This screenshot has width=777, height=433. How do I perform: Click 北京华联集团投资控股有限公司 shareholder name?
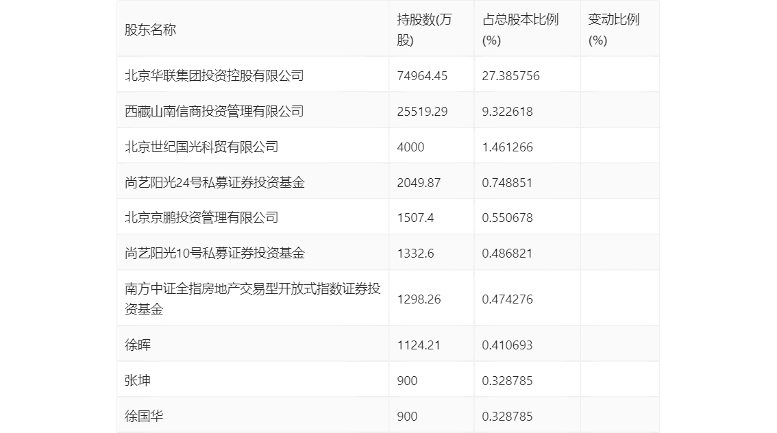tap(214, 76)
